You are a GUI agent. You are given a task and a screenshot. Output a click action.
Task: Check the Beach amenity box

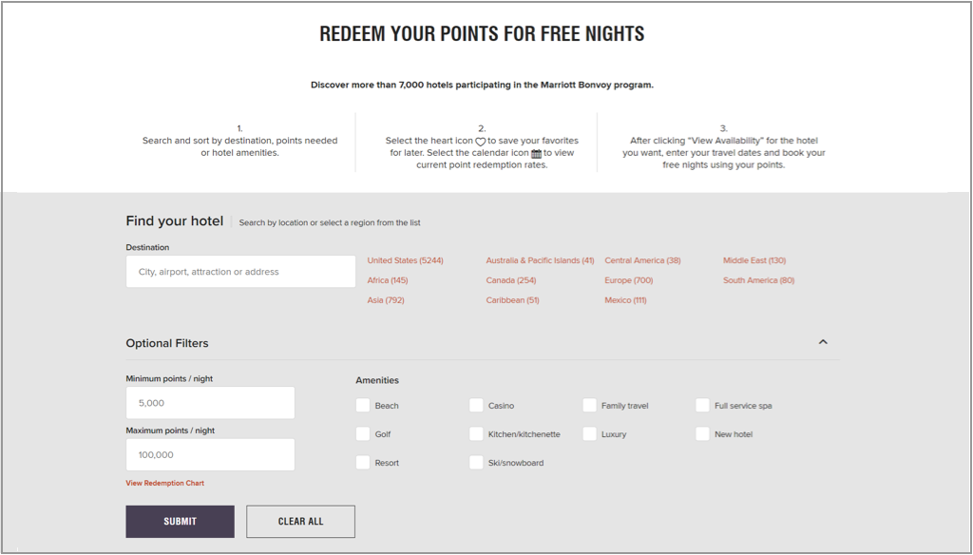point(363,406)
